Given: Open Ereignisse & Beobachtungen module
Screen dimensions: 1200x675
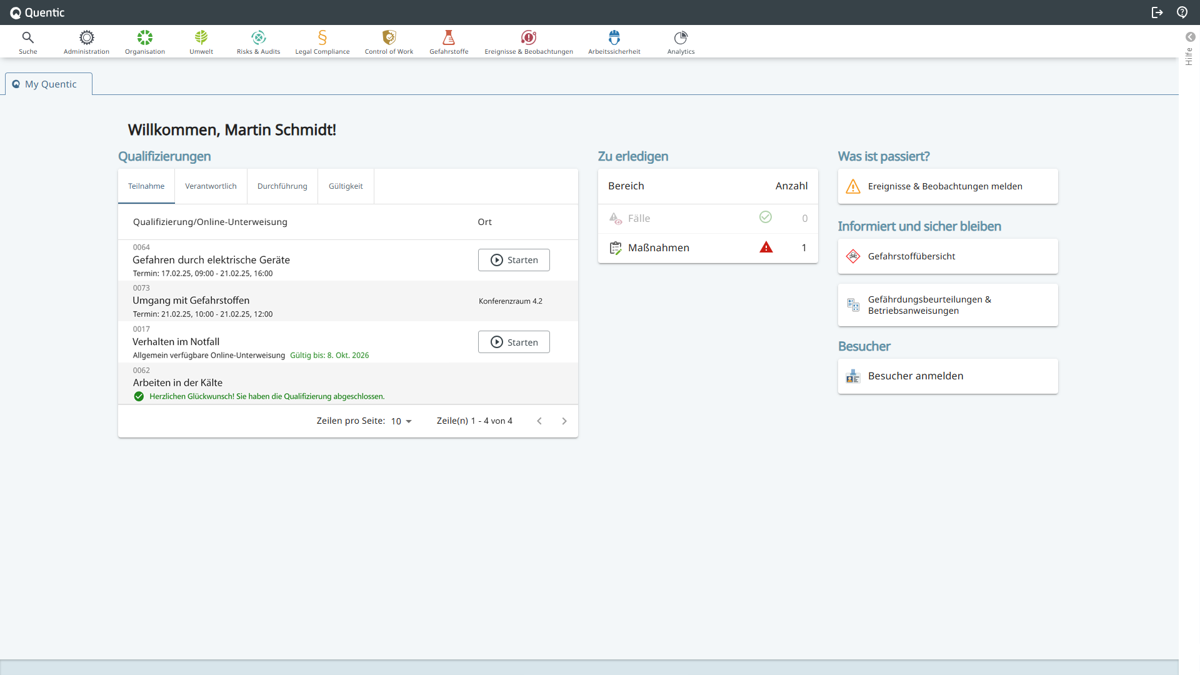Looking at the screenshot, I should click(x=529, y=42).
